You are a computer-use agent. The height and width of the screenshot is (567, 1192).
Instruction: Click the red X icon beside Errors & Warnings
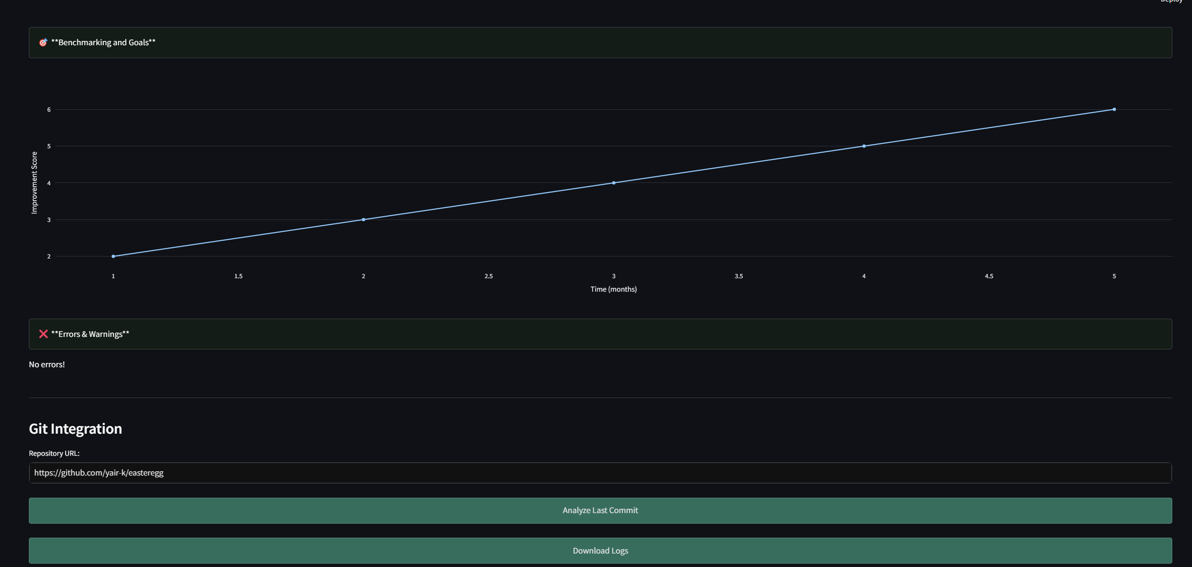tap(43, 334)
